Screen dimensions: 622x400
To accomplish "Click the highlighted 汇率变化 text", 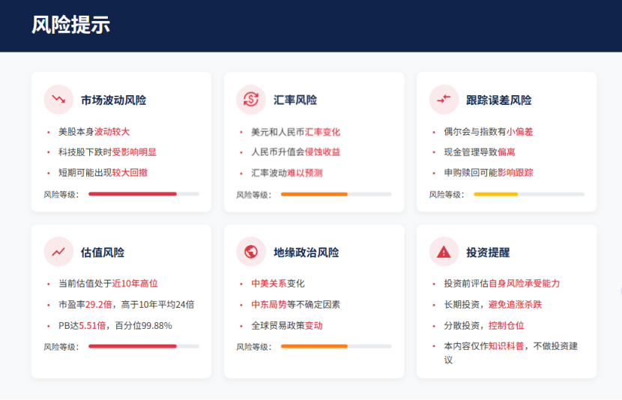I will click(x=322, y=132).
